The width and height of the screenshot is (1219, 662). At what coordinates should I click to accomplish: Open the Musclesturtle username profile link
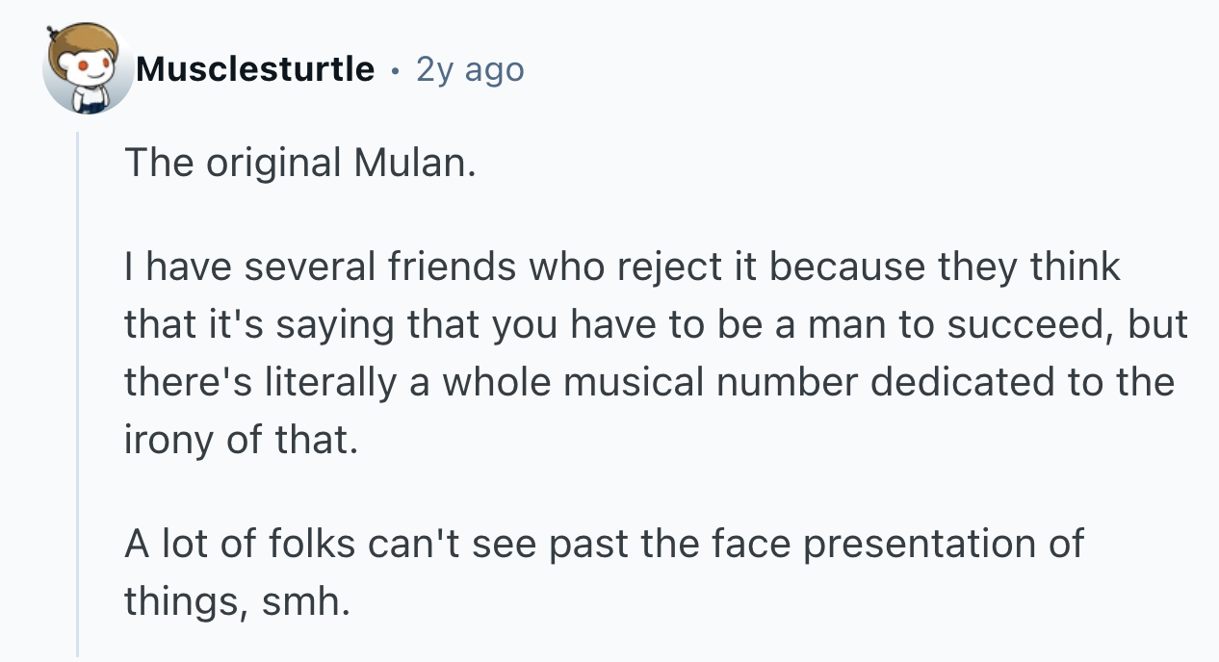click(254, 69)
